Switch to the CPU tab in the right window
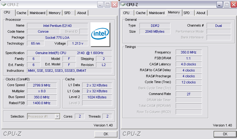Viewport: 237px width, 139px height. click(126, 13)
